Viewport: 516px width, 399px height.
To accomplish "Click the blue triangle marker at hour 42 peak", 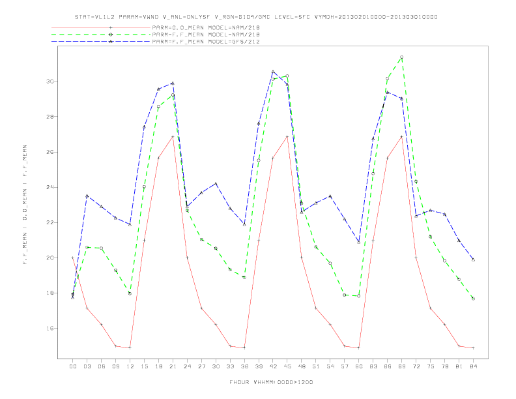I will click(273, 72).
